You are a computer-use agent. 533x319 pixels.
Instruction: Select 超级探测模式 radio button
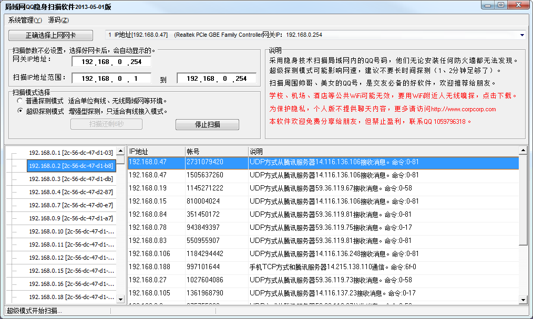click(x=20, y=111)
